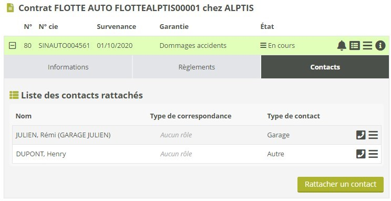Click phone icon for DUPONT, Henry contact
The image size is (391, 201).
[361, 154]
